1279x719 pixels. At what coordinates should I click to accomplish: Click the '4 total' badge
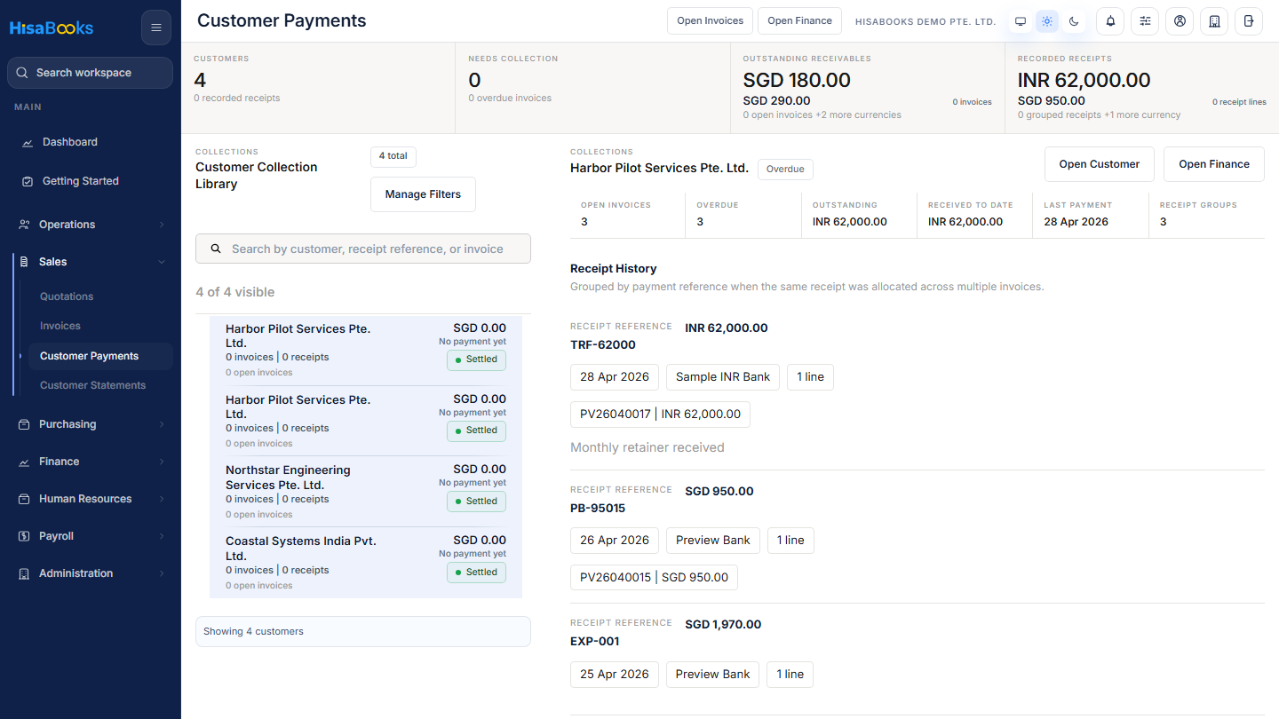(x=393, y=156)
